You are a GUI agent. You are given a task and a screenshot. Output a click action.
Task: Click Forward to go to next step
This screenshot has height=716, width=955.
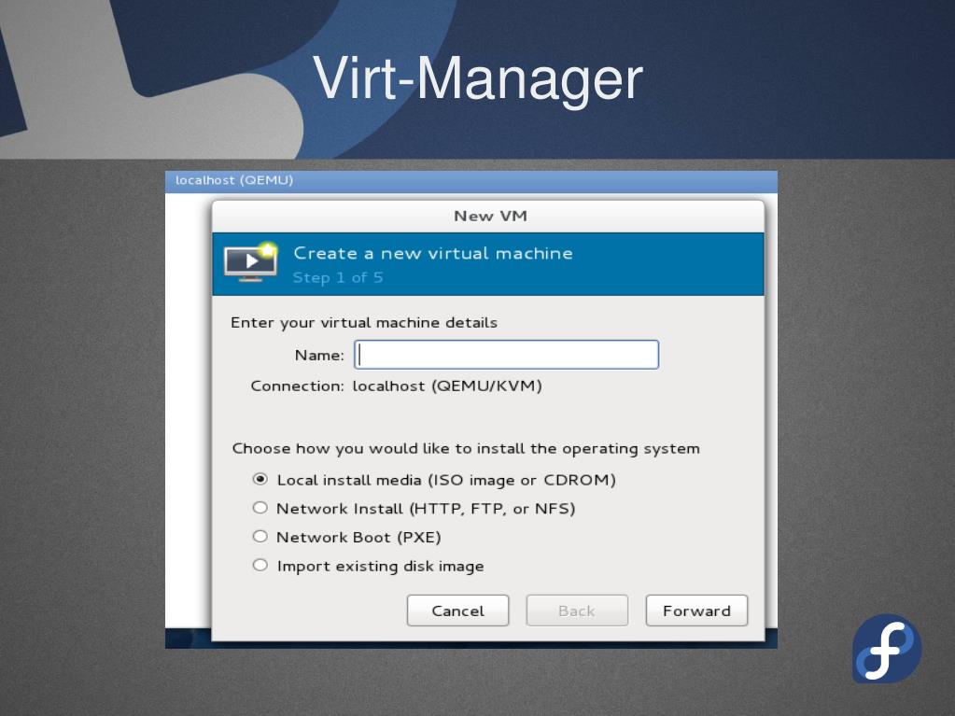click(696, 611)
